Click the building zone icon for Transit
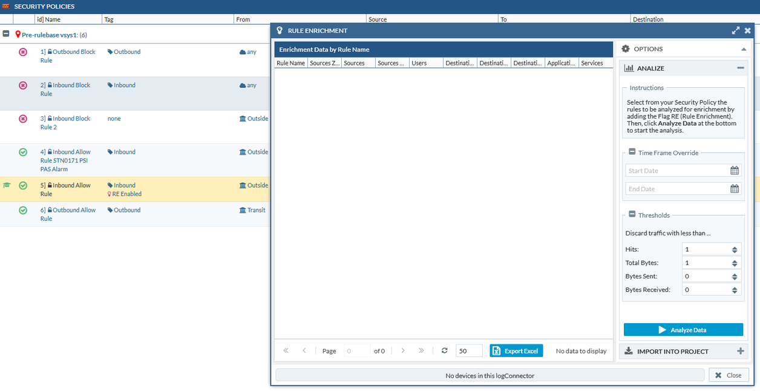The width and height of the screenshot is (760, 391). [243, 210]
